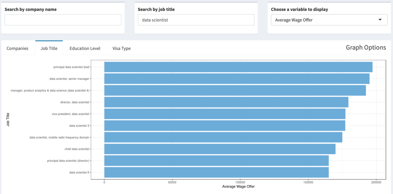The image size is (393, 194).
Task: Click the data scientist 3 bar
Action: click(225, 126)
